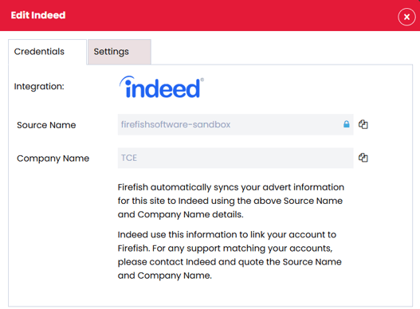The image size is (420, 309).
Task: Click the Source Name label
Action: 46,125
